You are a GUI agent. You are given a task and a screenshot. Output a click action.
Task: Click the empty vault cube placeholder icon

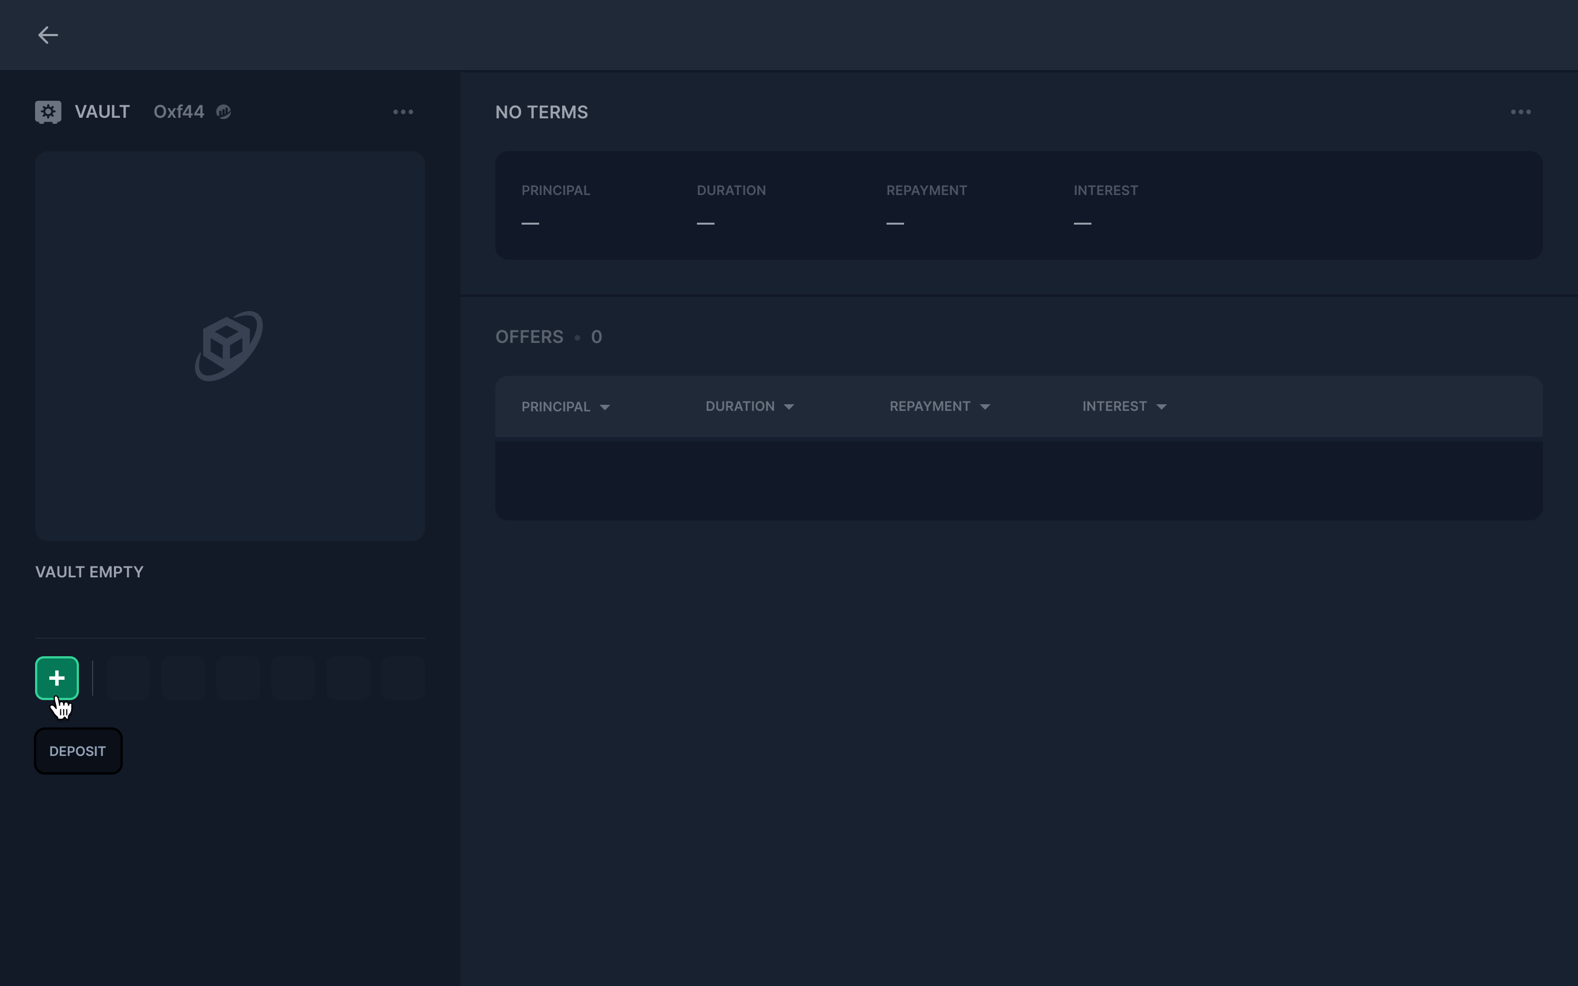(x=229, y=346)
